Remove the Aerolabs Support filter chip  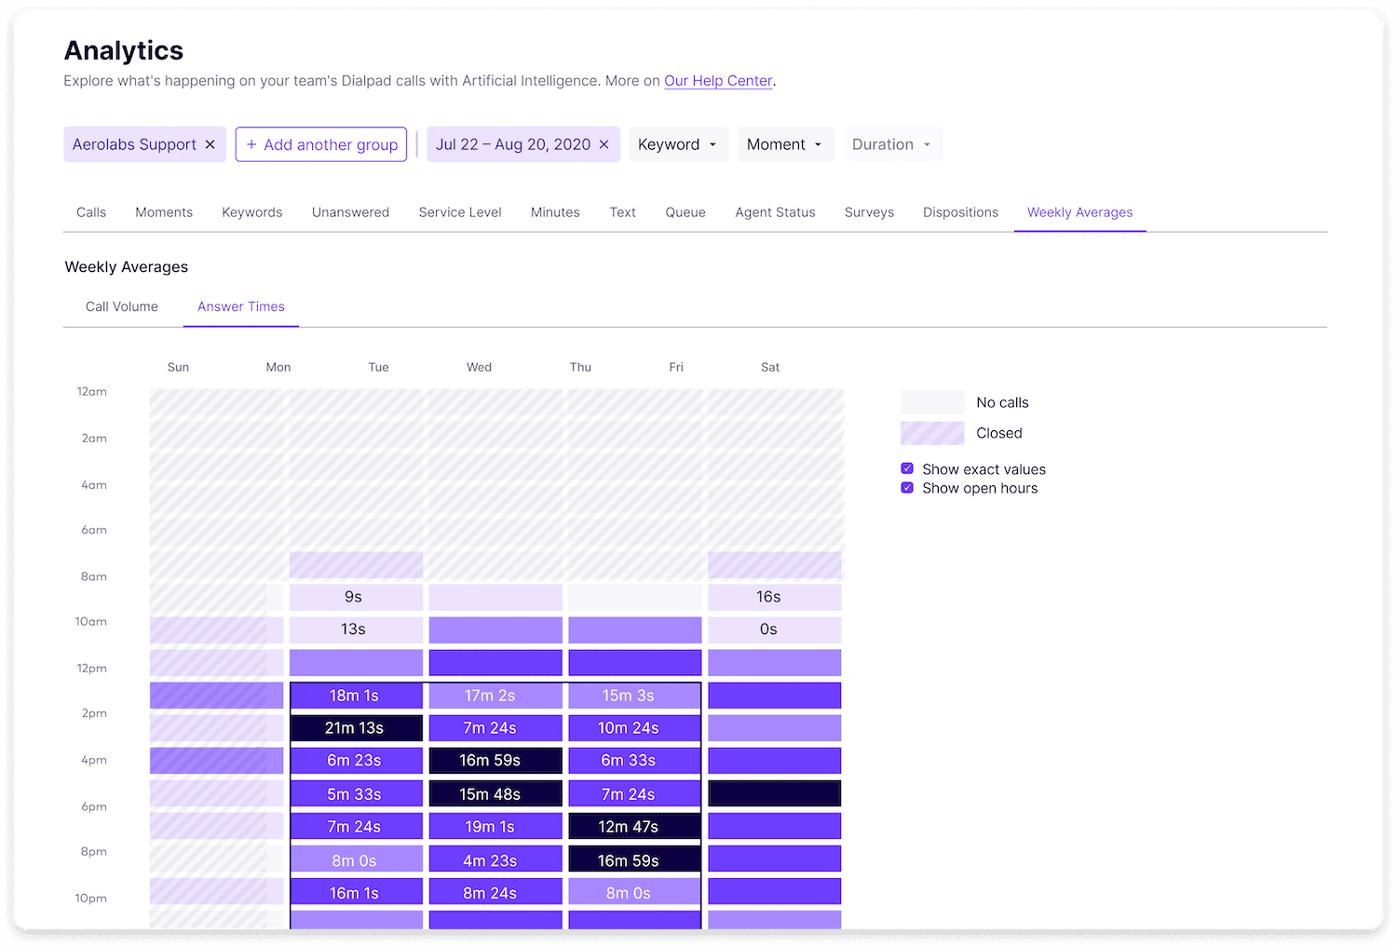(x=210, y=144)
